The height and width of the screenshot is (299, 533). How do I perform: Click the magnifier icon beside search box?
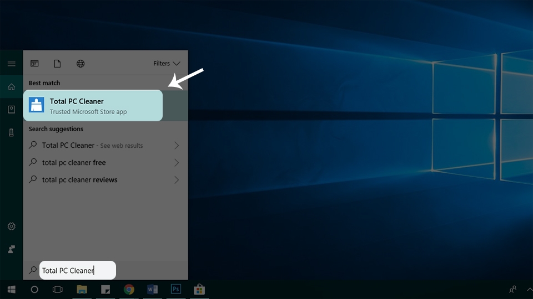pos(33,270)
